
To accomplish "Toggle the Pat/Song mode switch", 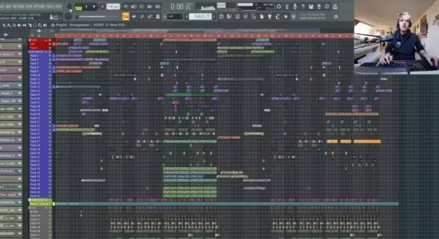I will tap(79, 7).
